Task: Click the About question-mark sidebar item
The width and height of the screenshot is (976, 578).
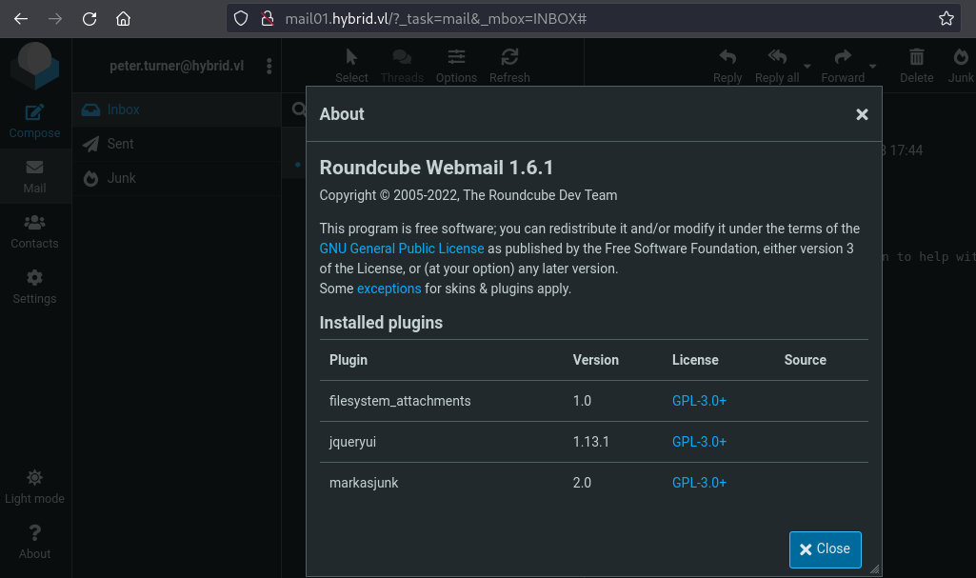Action: click(x=35, y=542)
